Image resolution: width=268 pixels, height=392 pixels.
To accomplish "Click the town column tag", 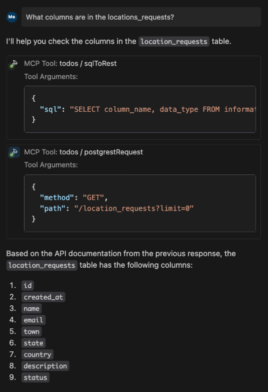I will pyautogui.click(x=31, y=331).
